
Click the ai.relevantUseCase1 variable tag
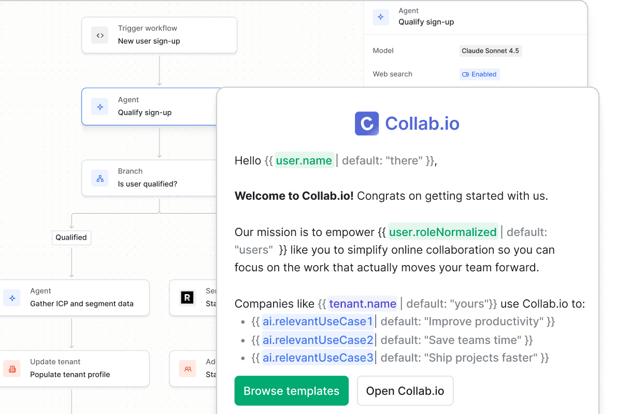pyautogui.click(x=318, y=322)
